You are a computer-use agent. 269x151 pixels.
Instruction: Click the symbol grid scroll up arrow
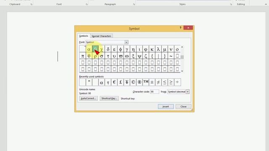tap(182, 47)
